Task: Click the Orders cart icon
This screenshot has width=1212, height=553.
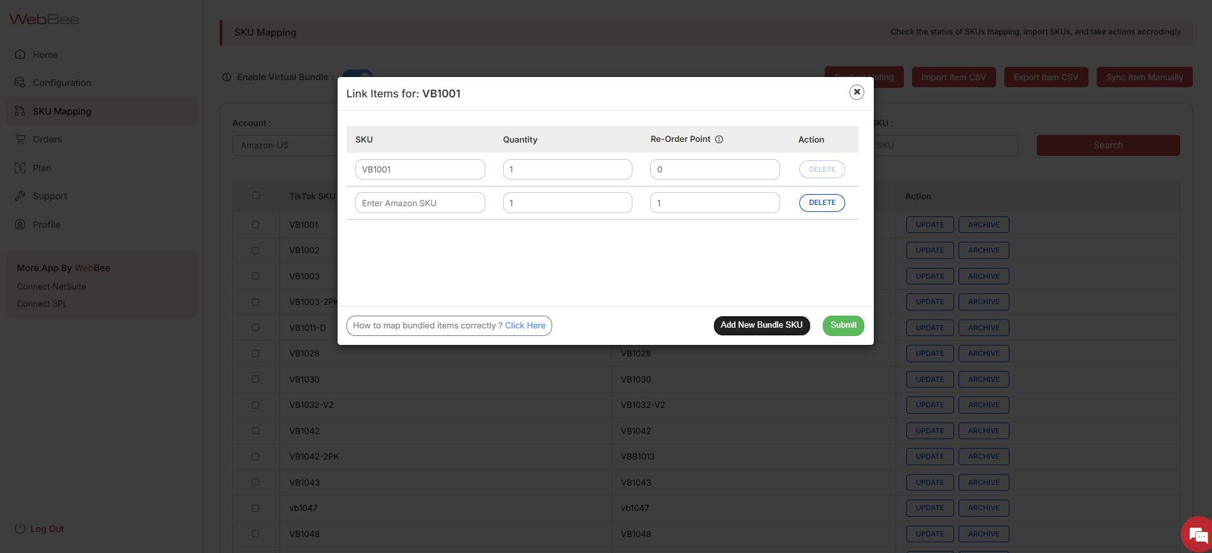Action: tap(20, 139)
